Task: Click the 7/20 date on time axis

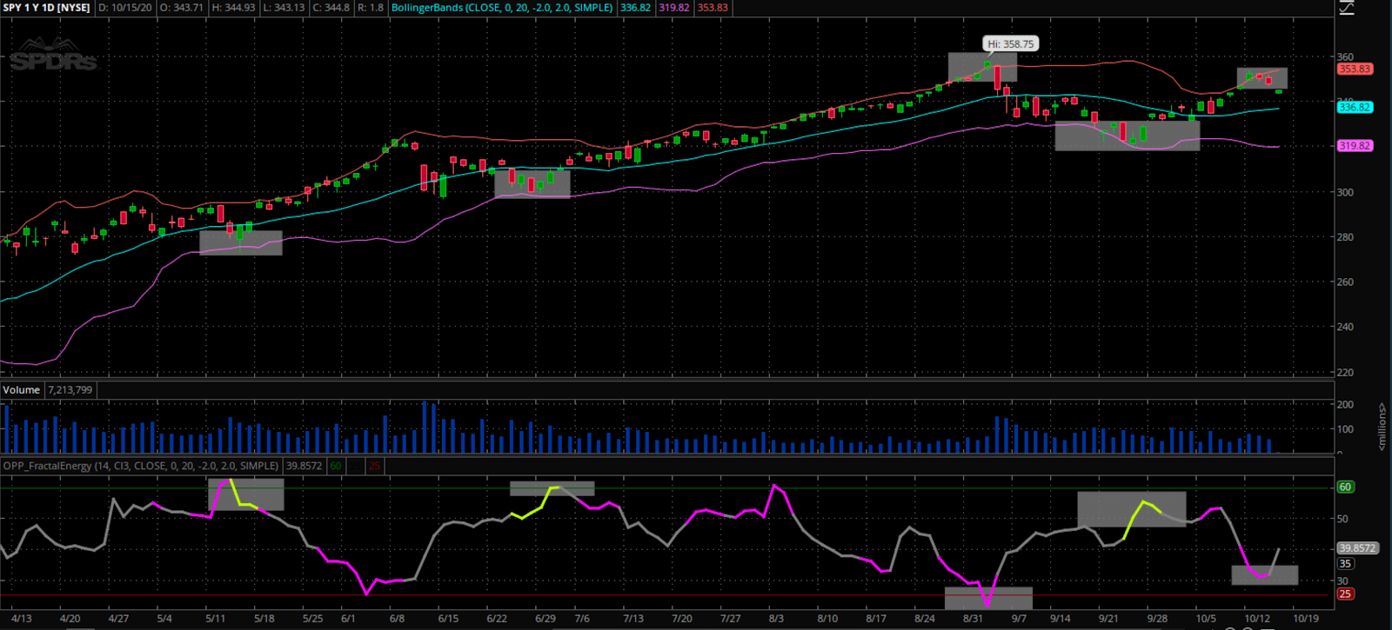Action: (x=682, y=619)
